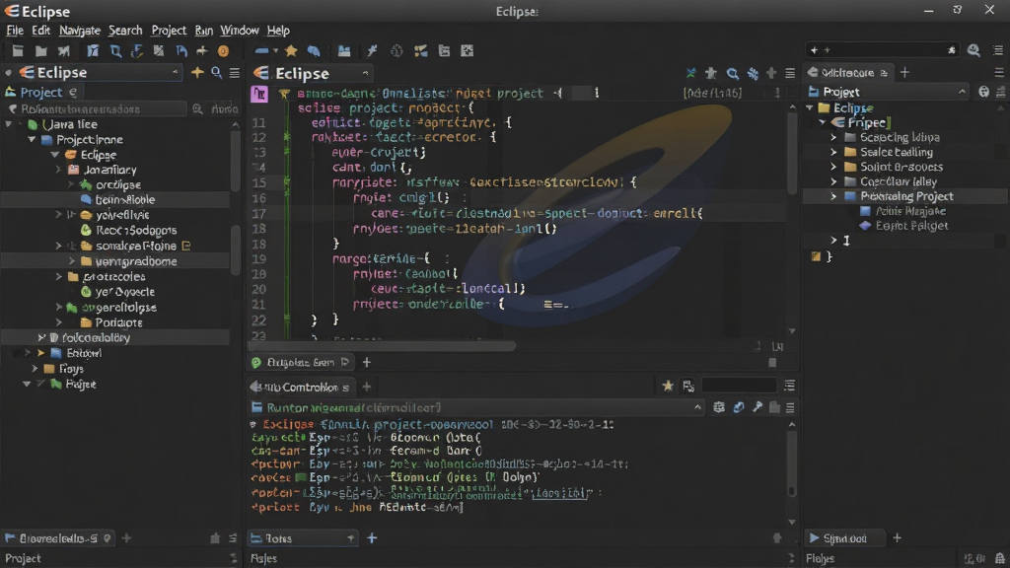Click the pink E icon on the editor breadcrumb

259,94
